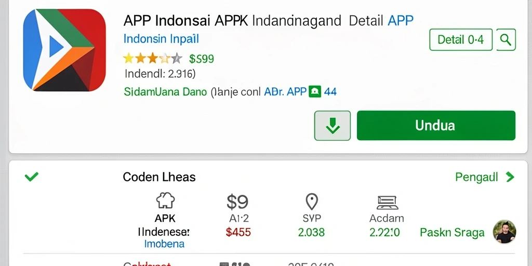Select the house icon above APK
Image resolution: width=532 pixels, height=266 pixels.
coord(165,201)
